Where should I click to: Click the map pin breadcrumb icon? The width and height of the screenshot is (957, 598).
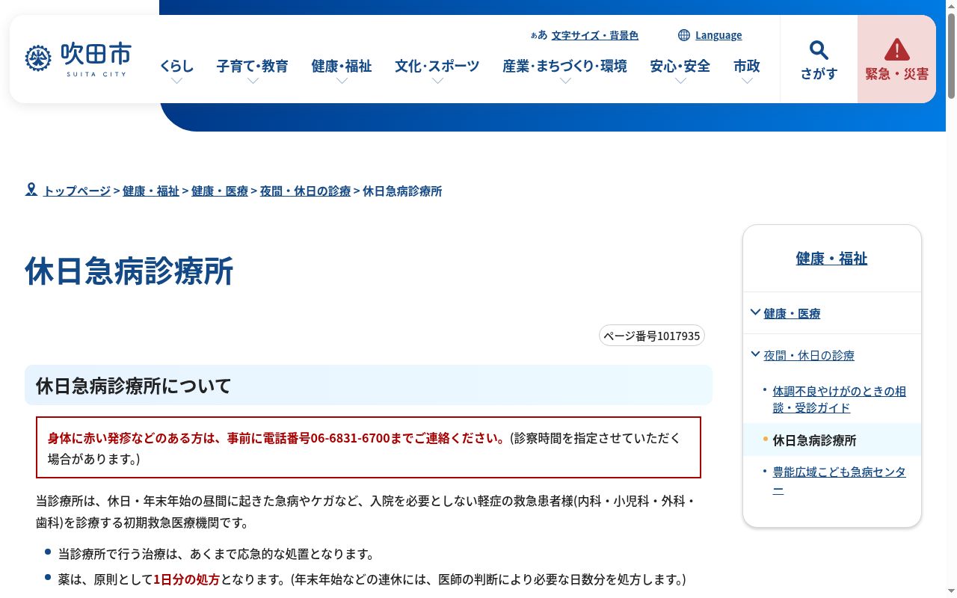tap(31, 190)
